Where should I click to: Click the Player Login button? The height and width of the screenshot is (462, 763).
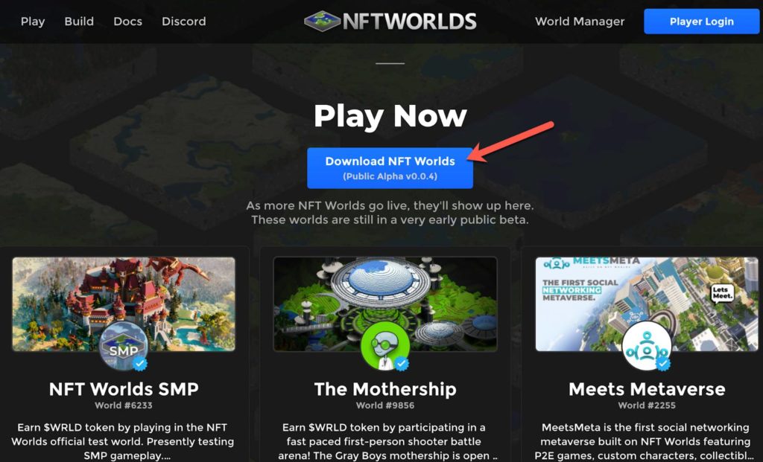701,22
